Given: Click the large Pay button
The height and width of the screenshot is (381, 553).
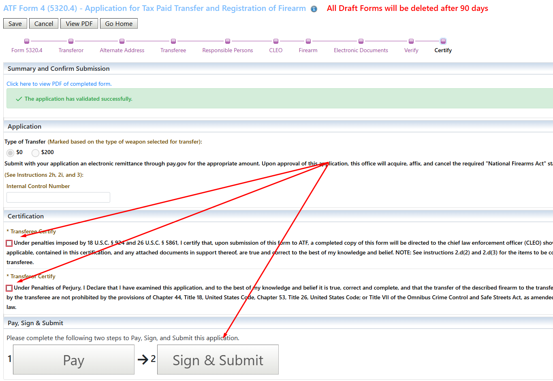Looking at the screenshot, I should click(x=74, y=360).
